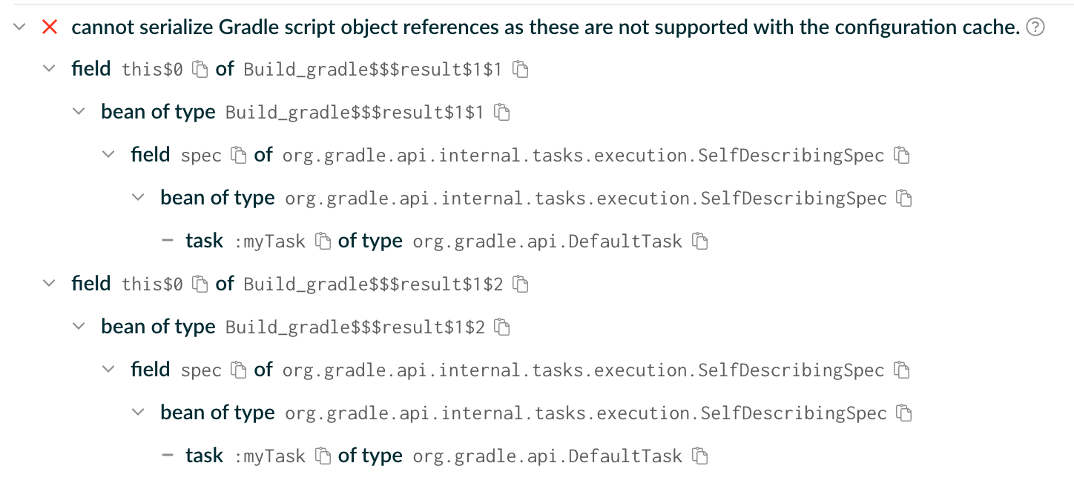Select the second :myTask tree entry

[x=204, y=455]
